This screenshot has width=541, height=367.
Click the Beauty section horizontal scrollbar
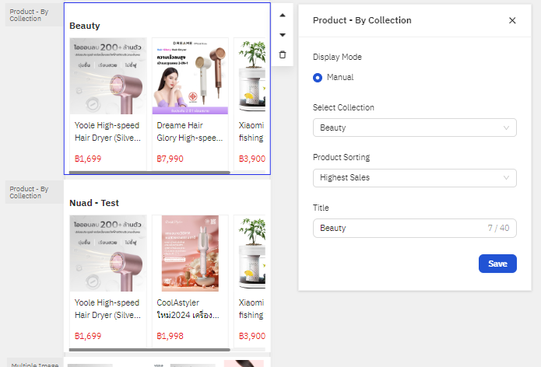[x=149, y=173]
